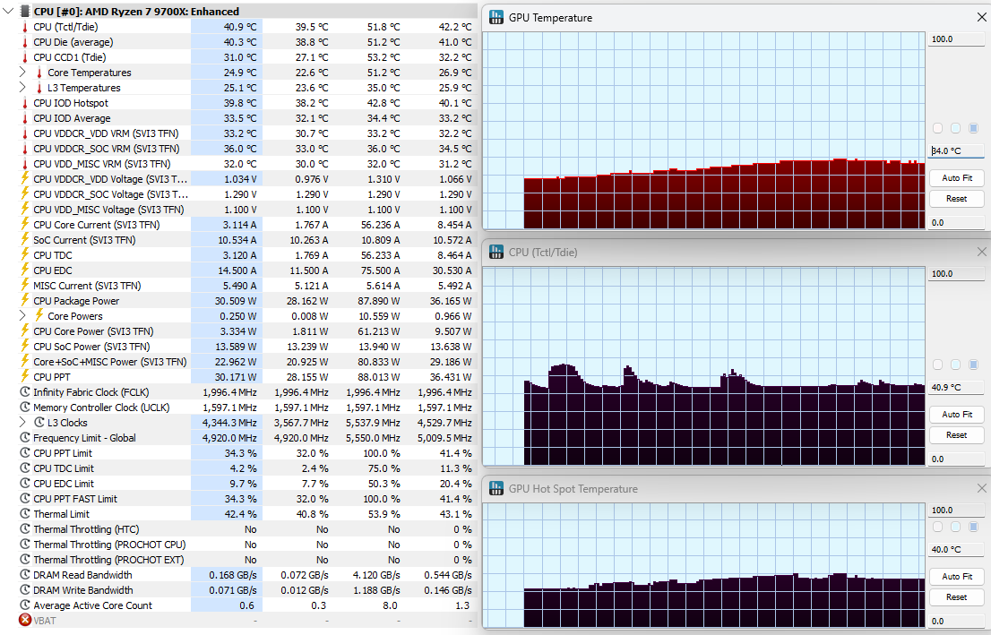Click the lightning bolt icon of CPU VDD_MISC Voltage
This screenshot has width=991, height=635.
(25, 209)
